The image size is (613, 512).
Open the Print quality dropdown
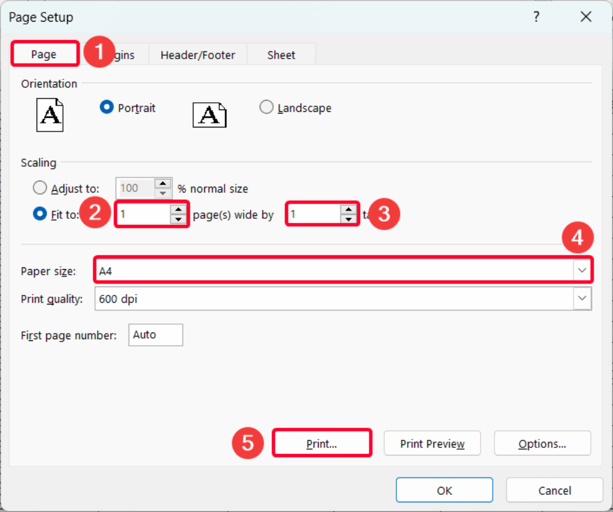coord(581,298)
